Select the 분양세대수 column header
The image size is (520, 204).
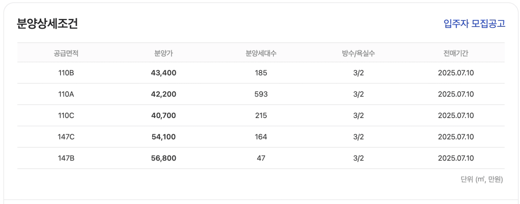tap(261, 53)
